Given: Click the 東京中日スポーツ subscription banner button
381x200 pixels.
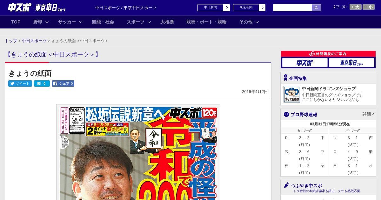Looking at the screenshot, I should 352,63.
